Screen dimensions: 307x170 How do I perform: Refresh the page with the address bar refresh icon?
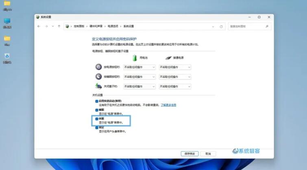(221, 26)
